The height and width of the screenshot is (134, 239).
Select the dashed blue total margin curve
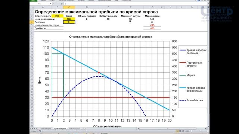point(99,76)
